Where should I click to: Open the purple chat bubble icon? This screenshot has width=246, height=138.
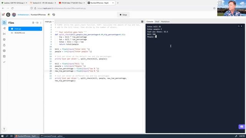[242, 127]
